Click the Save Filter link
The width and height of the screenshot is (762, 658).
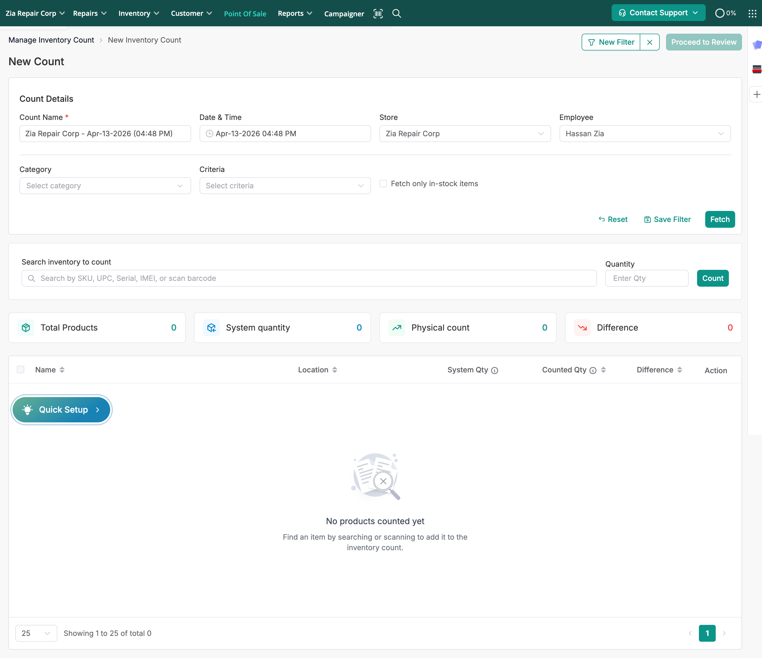point(668,220)
